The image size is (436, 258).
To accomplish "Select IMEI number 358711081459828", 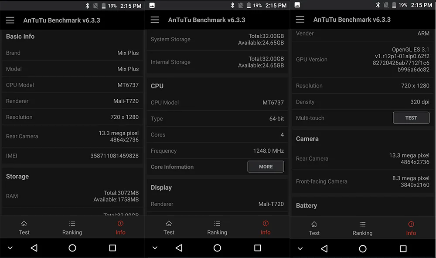I will coord(114,156).
